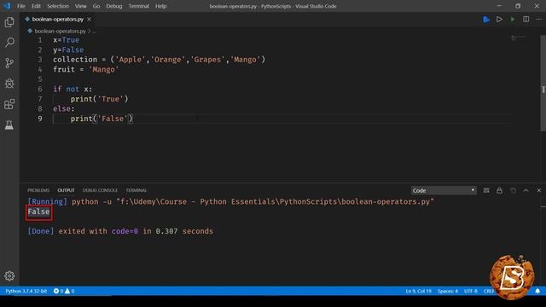This screenshot has height=307, width=546.
Task: Switch to the Debug Console tab
Action: [100, 190]
